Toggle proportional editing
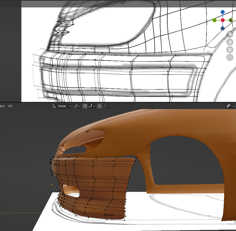The image size is (236, 231). 99,106
